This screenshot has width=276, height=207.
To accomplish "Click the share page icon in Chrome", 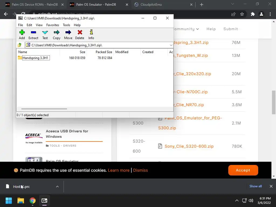I will pos(233,14).
